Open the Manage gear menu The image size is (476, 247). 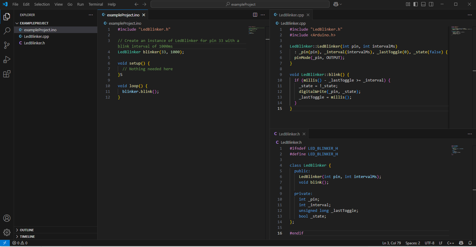(7, 232)
